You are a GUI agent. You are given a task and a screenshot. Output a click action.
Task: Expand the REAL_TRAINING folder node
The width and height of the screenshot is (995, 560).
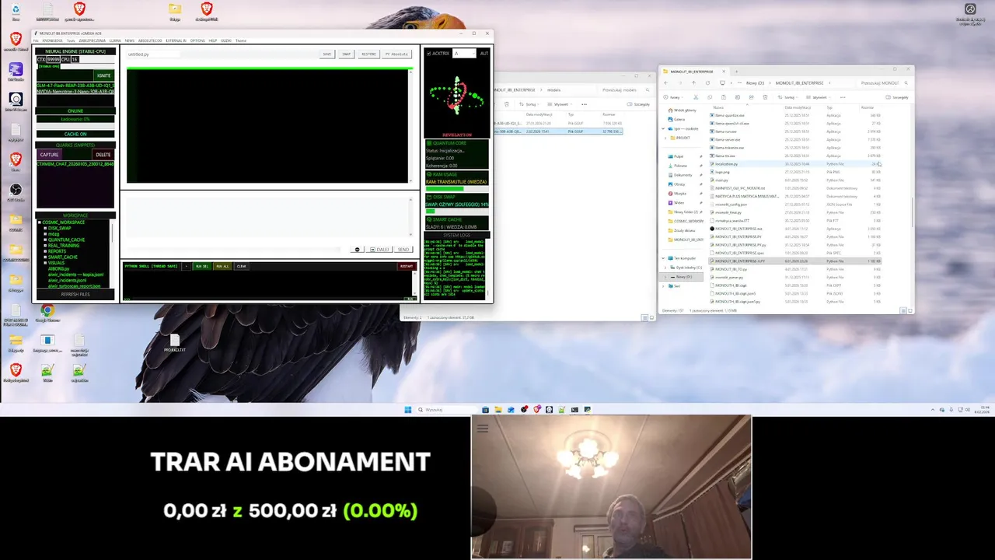click(x=45, y=245)
